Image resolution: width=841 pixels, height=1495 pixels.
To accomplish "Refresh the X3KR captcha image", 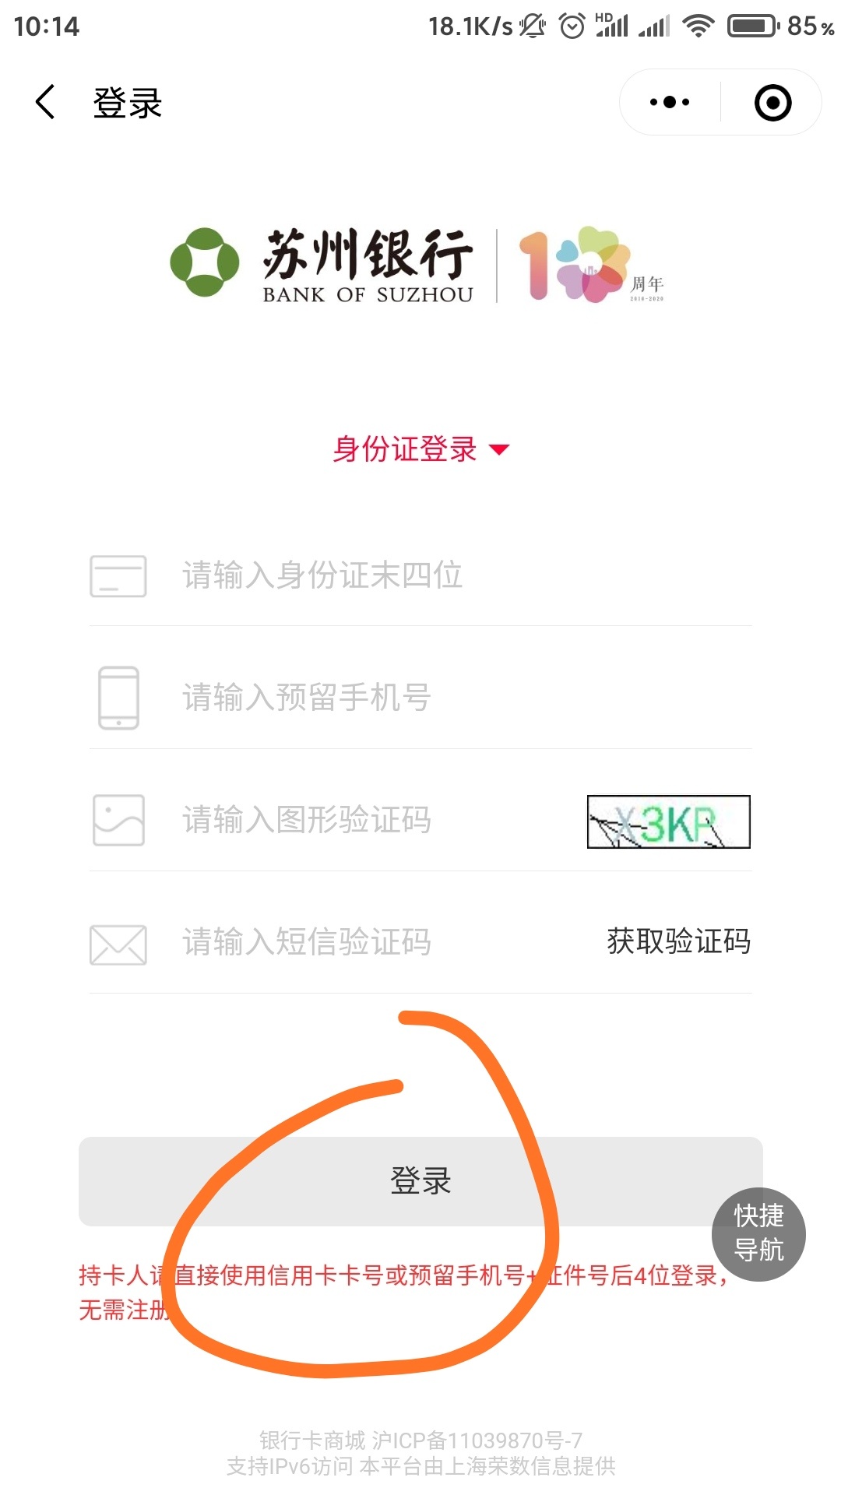I will click(x=668, y=821).
